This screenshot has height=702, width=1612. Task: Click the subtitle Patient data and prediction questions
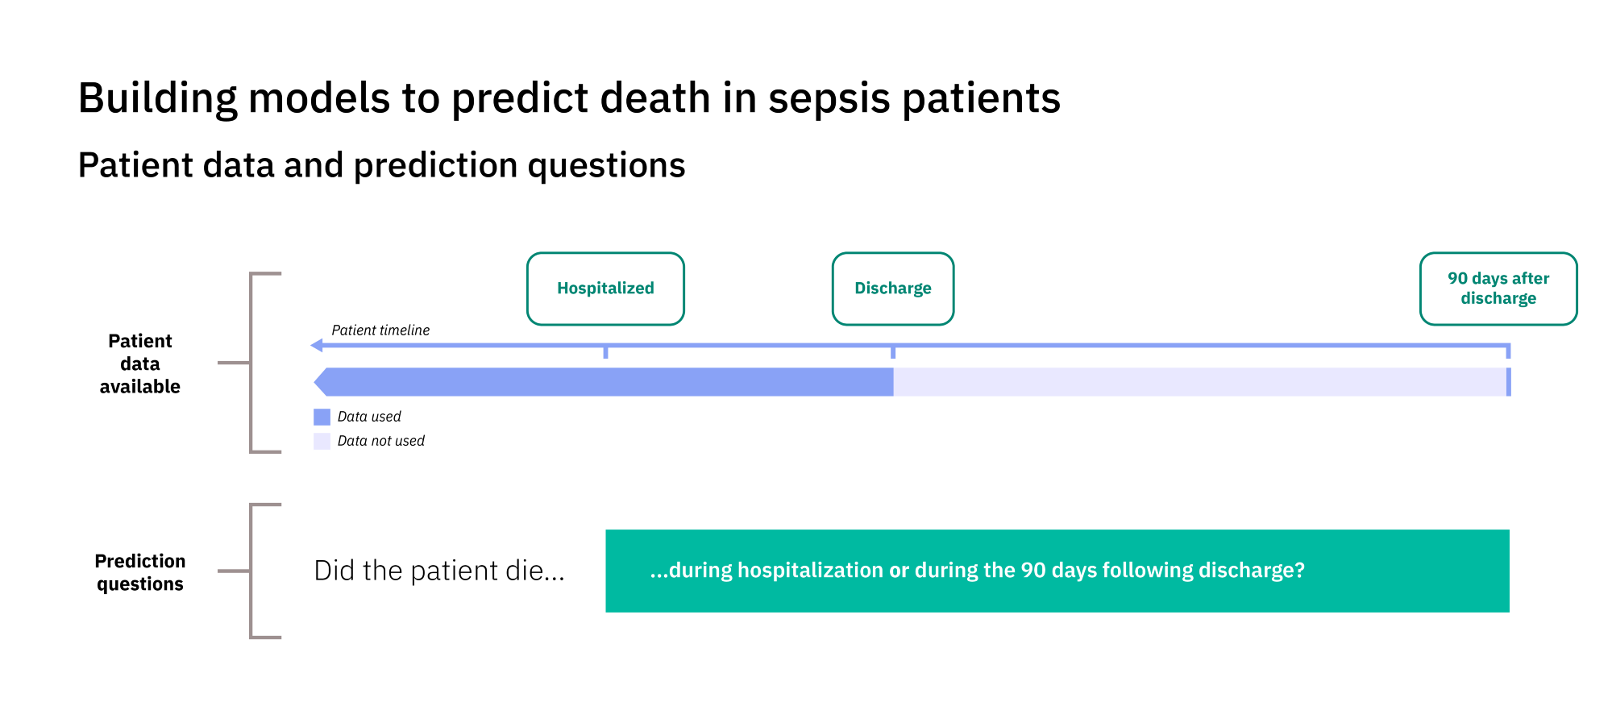381,165
